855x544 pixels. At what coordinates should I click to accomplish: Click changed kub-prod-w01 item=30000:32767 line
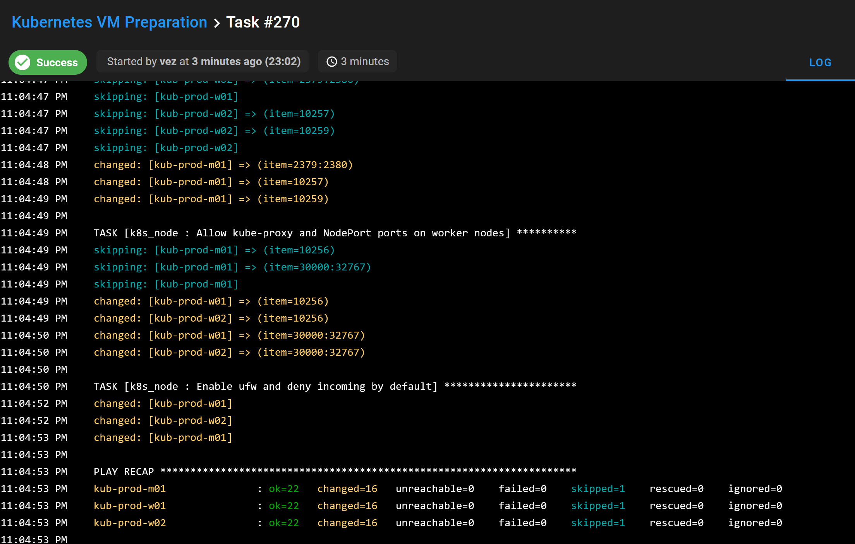click(x=229, y=335)
